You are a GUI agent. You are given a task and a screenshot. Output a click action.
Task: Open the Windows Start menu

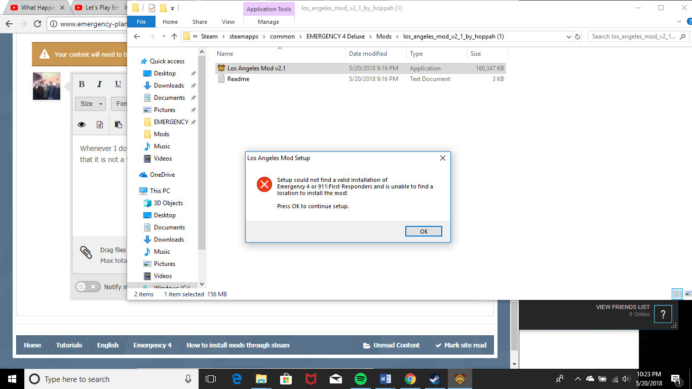(x=12, y=379)
